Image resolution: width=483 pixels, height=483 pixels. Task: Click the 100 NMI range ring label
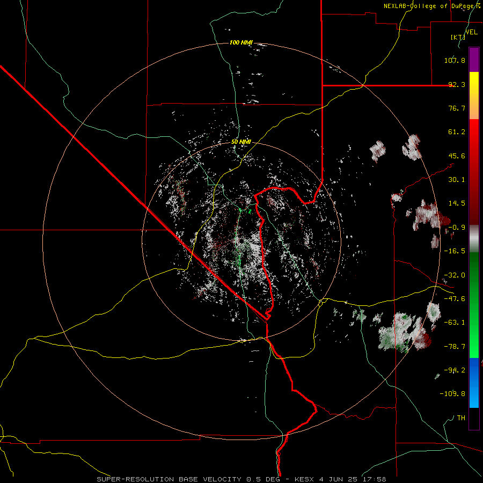point(241,42)
